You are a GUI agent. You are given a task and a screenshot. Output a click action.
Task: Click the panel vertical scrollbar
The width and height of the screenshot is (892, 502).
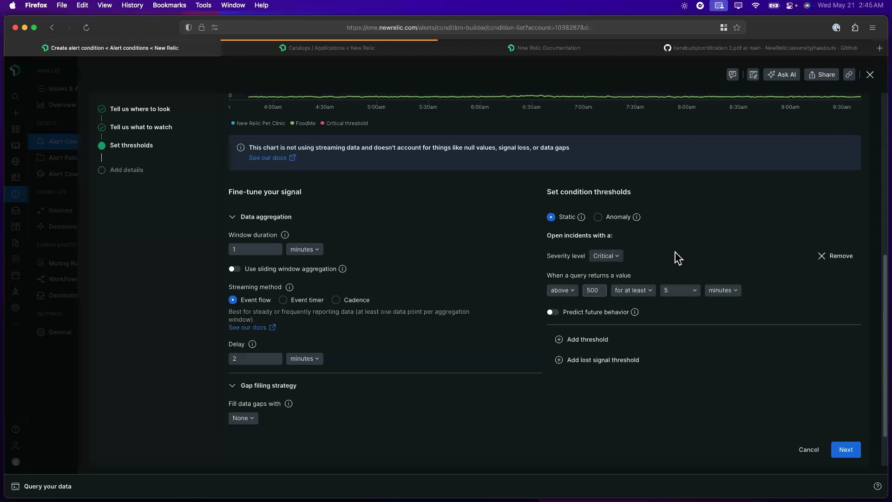885,345
